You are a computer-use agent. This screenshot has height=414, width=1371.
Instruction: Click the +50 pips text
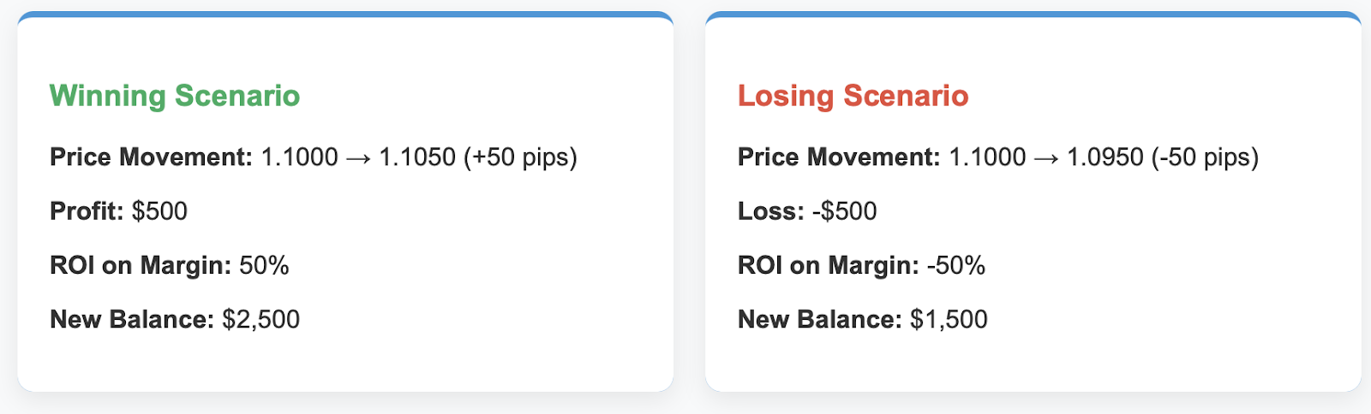coord(520,157)
